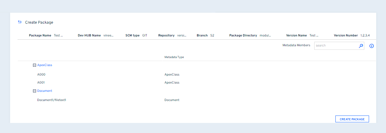The image size is (386, 133).
Task: Click the CREATE PACKAGE button
Action: tap(352, 119)
